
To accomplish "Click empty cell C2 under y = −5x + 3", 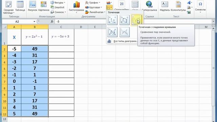I will click(x=61, y=49).
